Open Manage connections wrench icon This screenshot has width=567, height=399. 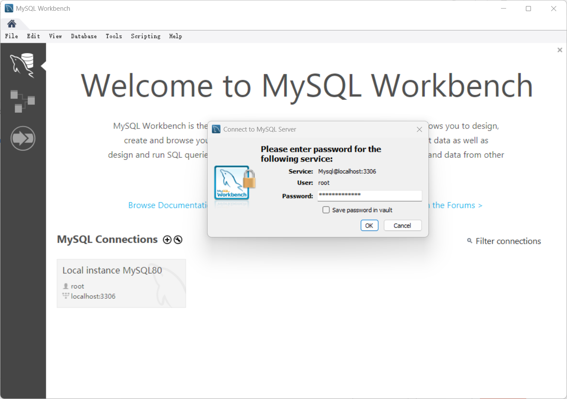tap(178, 240)
